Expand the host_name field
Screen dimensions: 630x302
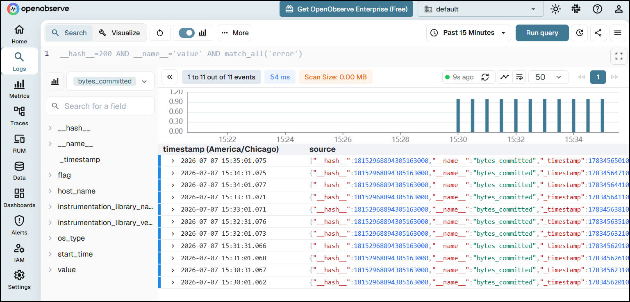tap(50, 191)
